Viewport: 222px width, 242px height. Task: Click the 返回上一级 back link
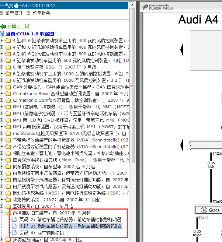(18, 26)
